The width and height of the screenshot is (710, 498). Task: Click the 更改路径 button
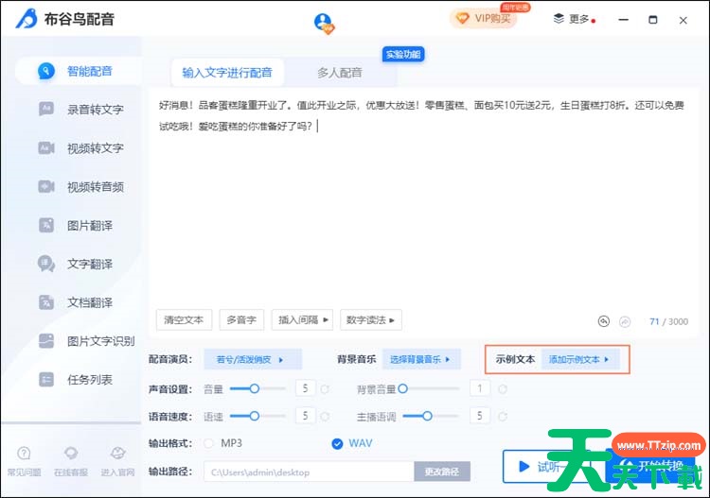pos(442,472)
